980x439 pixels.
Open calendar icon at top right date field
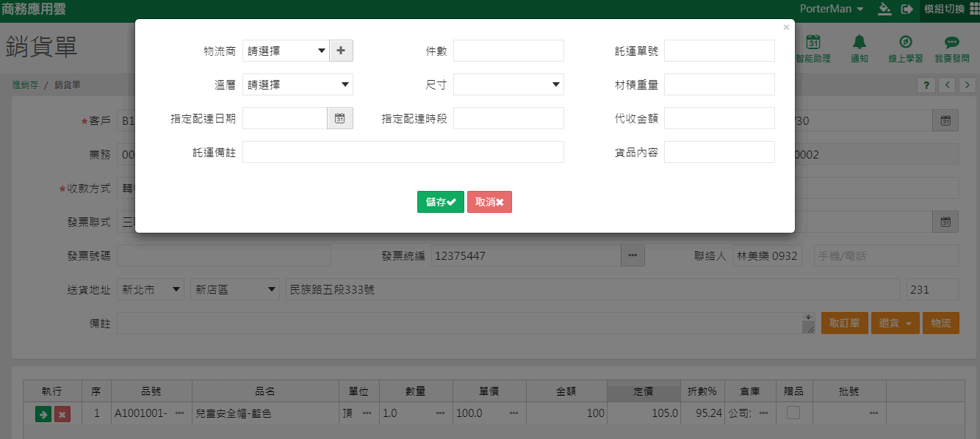(945, 120)
